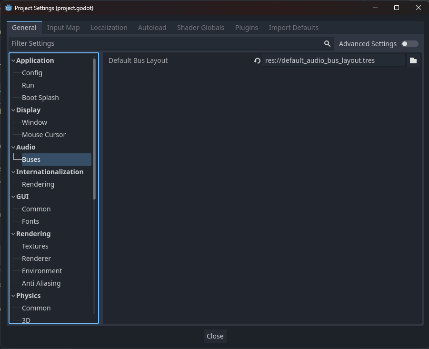Click the search icon in the filter bar
The width and height of the screenshot is (429, 349).
click(x=327, y=43)
